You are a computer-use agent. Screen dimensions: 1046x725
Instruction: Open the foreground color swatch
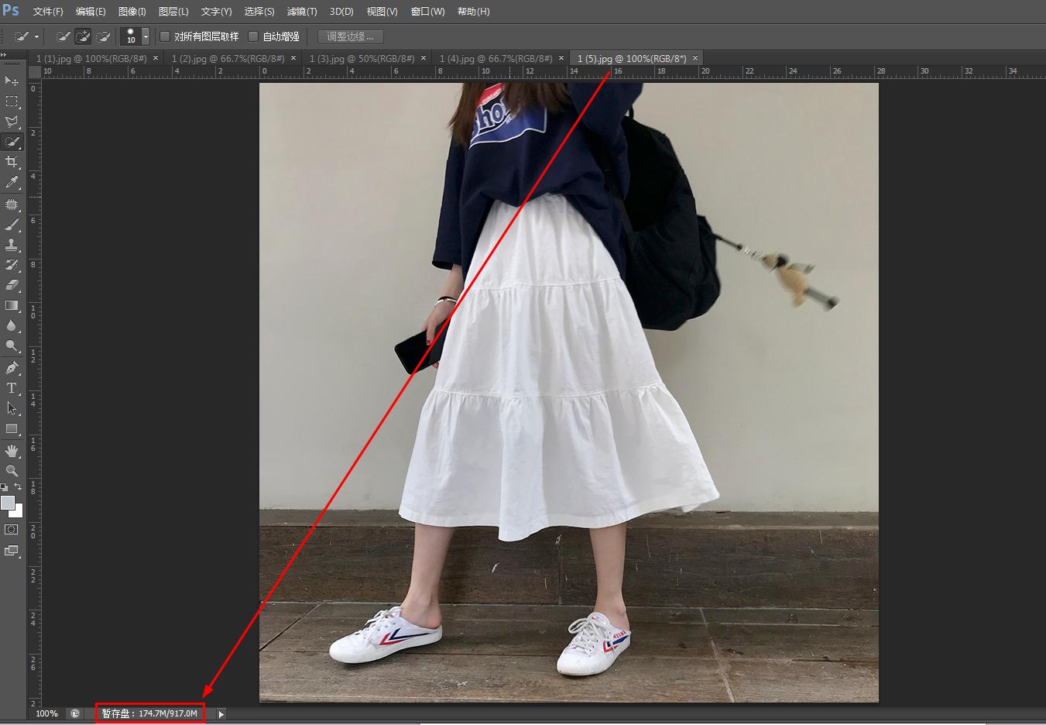[x=8, y=503]
